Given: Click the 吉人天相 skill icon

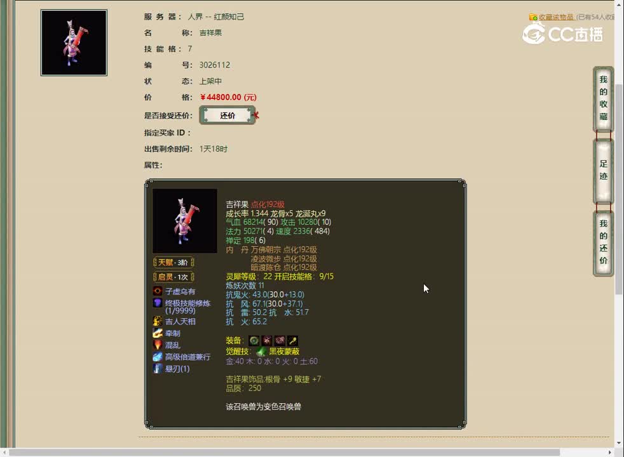Looking at the screenshot, I should (x=158, y=321).
